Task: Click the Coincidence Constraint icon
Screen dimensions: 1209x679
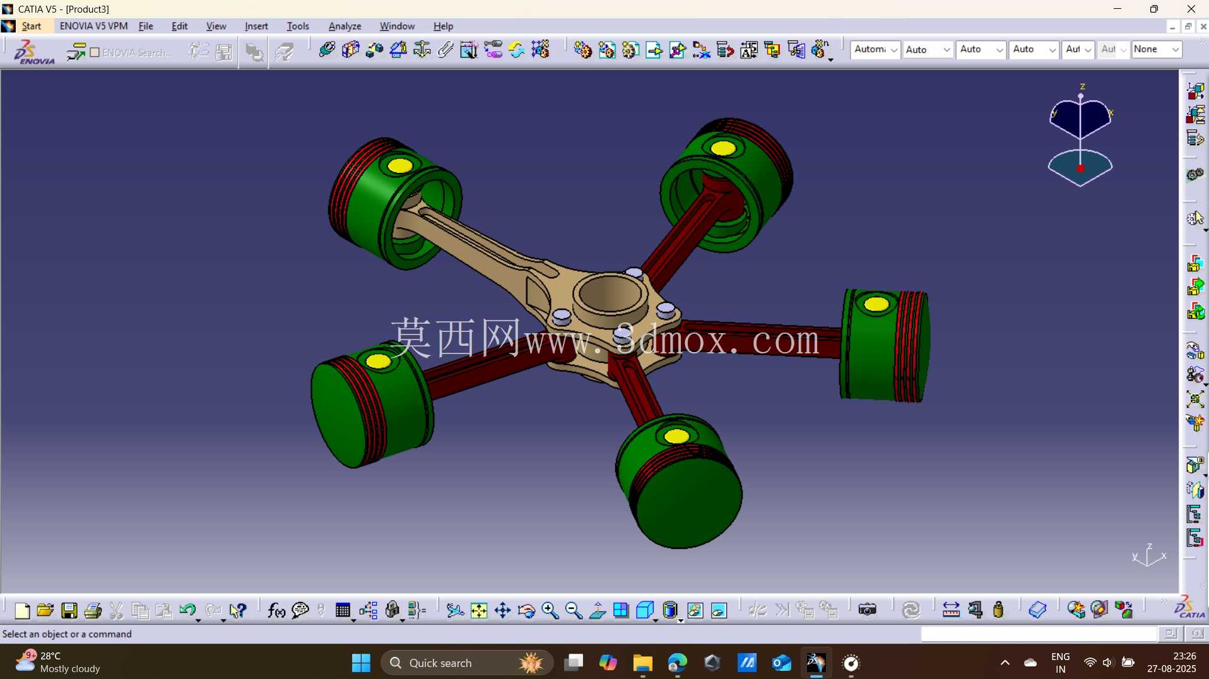Action: (x=327, y=49)
